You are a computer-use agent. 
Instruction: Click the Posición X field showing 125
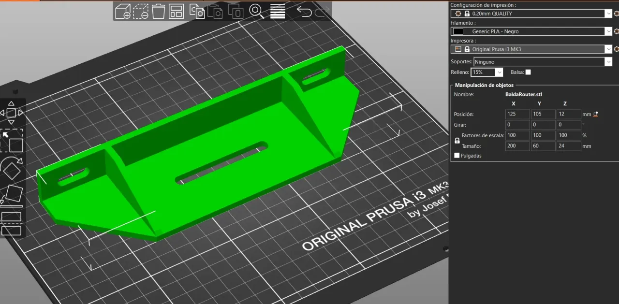tap(517, 115)
